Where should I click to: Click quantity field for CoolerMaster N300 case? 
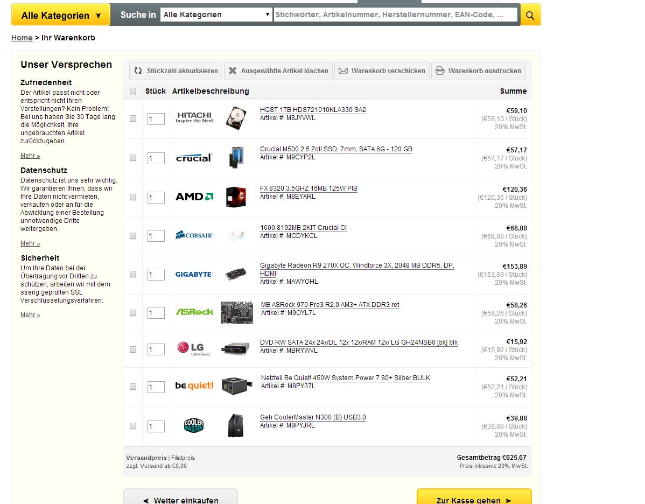point(156,426)
